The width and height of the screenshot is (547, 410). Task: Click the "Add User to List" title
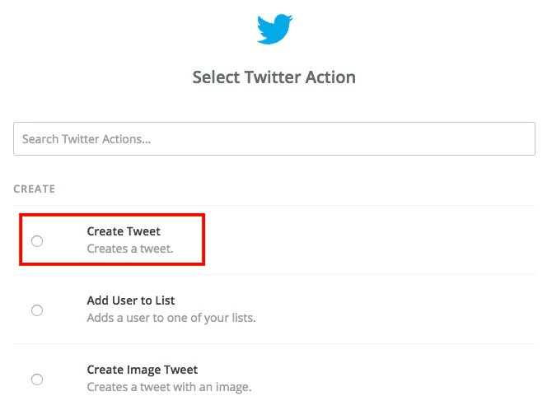click(x=131, y=301)
